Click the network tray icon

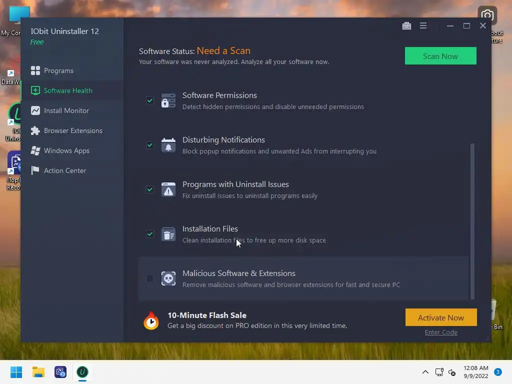pos(439,372)
